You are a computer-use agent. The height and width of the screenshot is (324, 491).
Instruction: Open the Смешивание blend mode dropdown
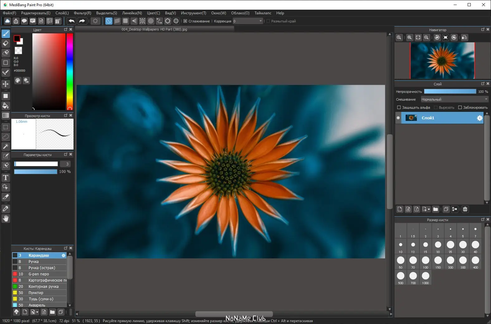(454, 99)
